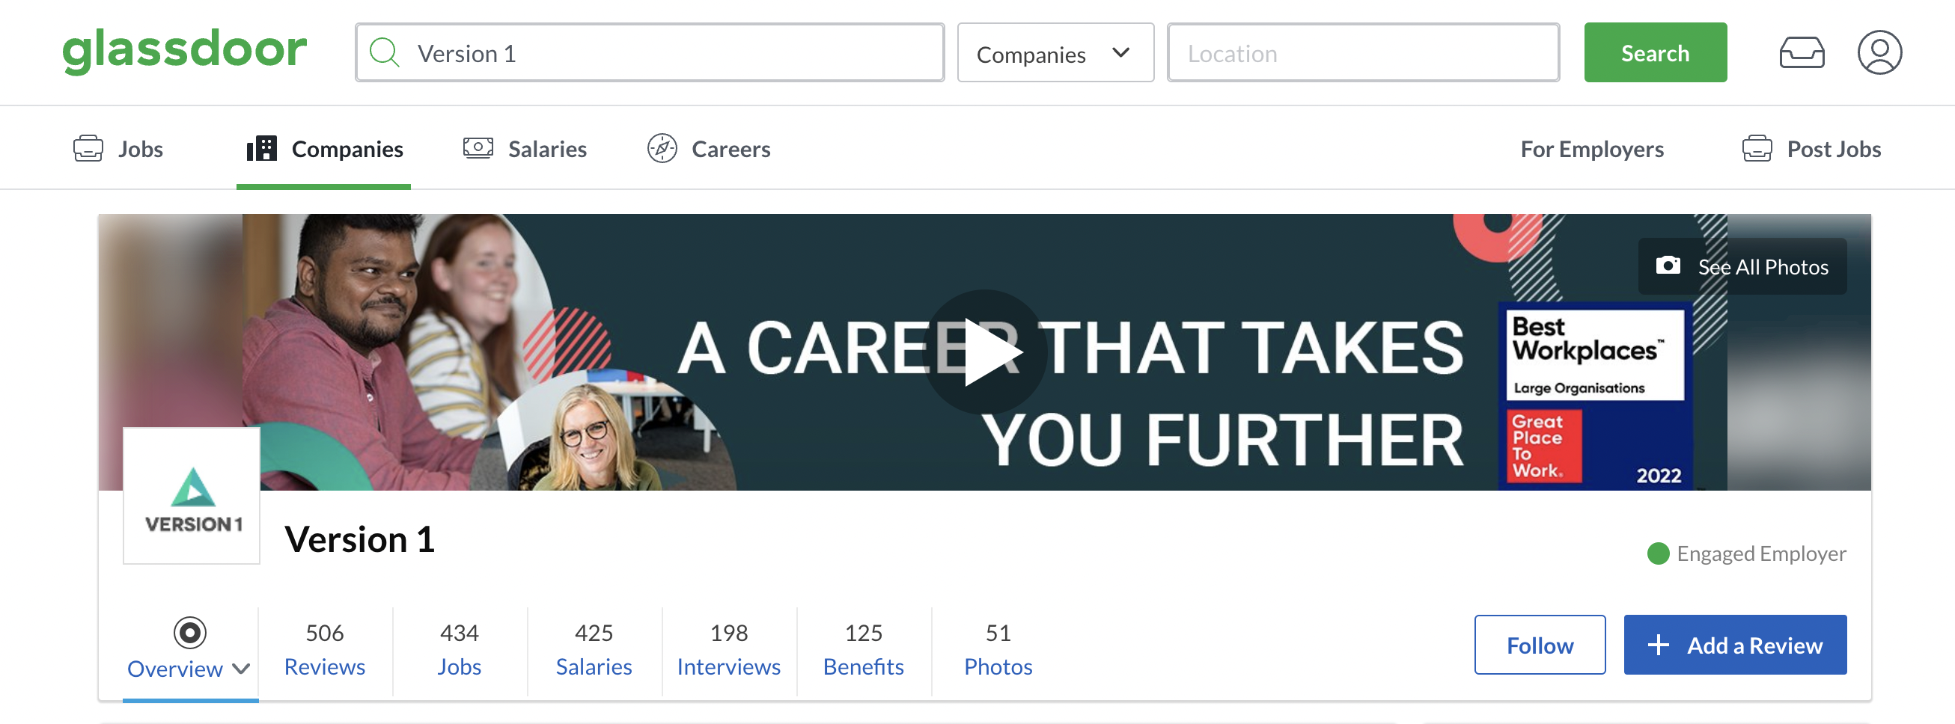Open the 425 Salaries tab
Viewport: 1955px width, 724px height.
594,651
